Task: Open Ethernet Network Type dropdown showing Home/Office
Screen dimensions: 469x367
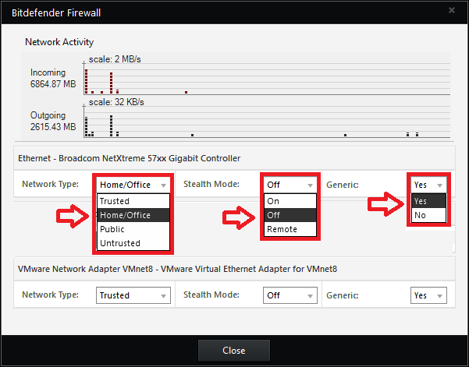Action: [x=133, y=185]
